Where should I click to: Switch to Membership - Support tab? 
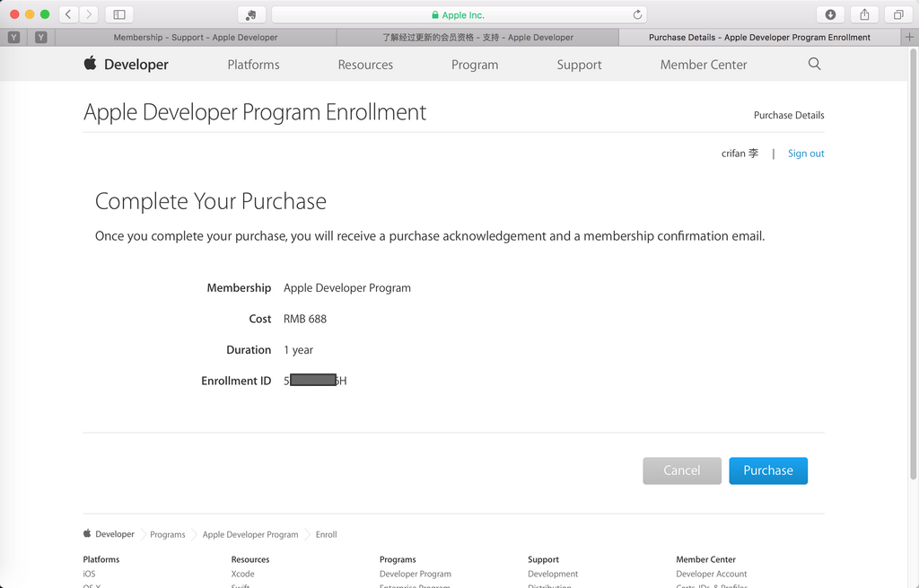coord(196,37)
